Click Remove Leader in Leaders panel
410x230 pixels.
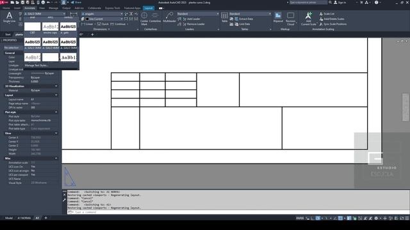193,24
